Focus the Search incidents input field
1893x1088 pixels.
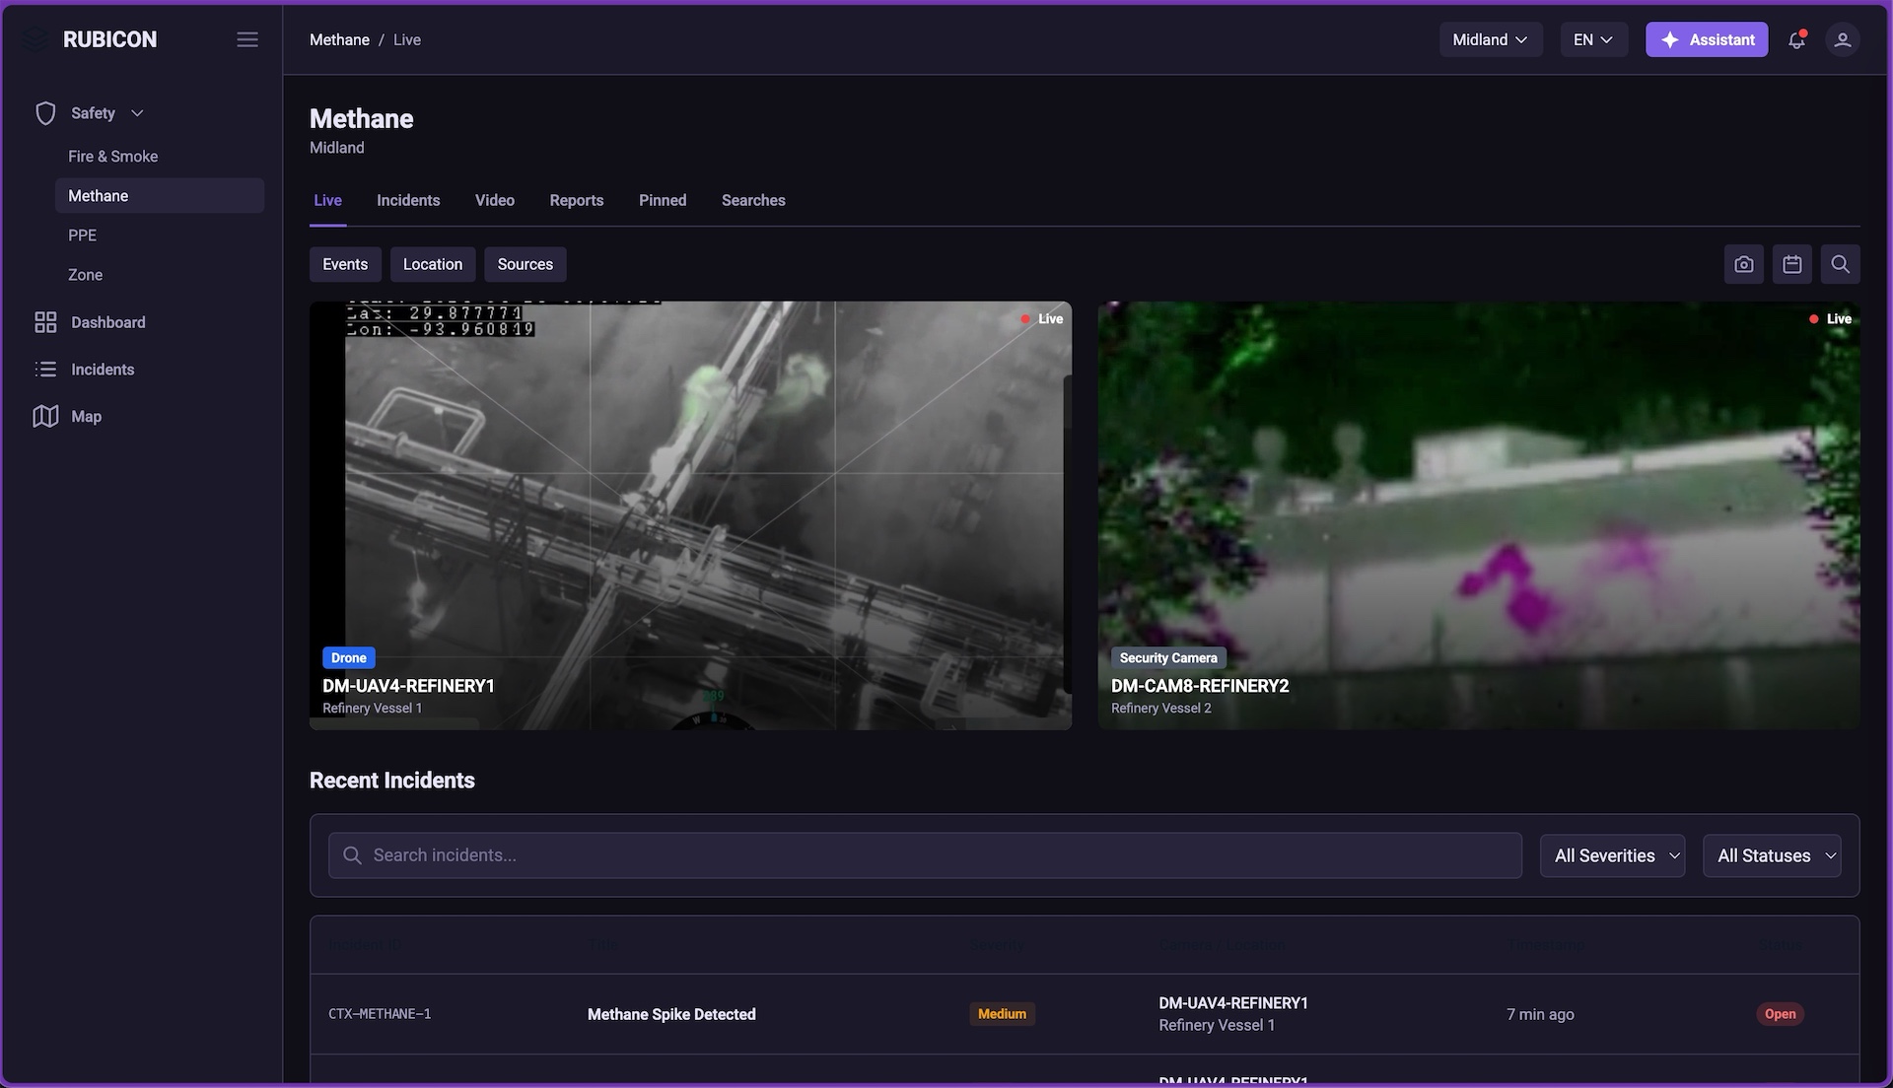pyautogui.click(x=925, y=855)
